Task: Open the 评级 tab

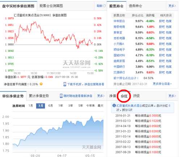Action: click(x=136, y=96)
